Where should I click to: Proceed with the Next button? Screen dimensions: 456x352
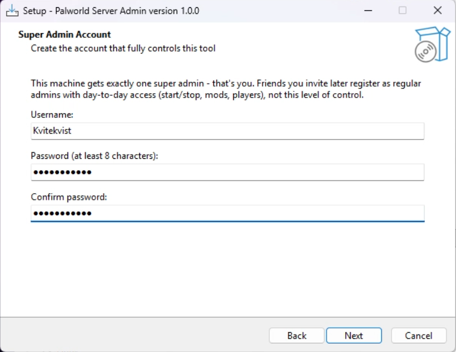point(354,336)
